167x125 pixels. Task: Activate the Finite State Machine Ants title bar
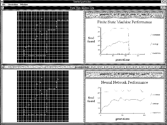click(x=82, y=8)
